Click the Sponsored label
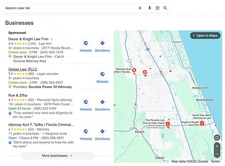This screenshot has height=166, width=225. coord(17,33)
